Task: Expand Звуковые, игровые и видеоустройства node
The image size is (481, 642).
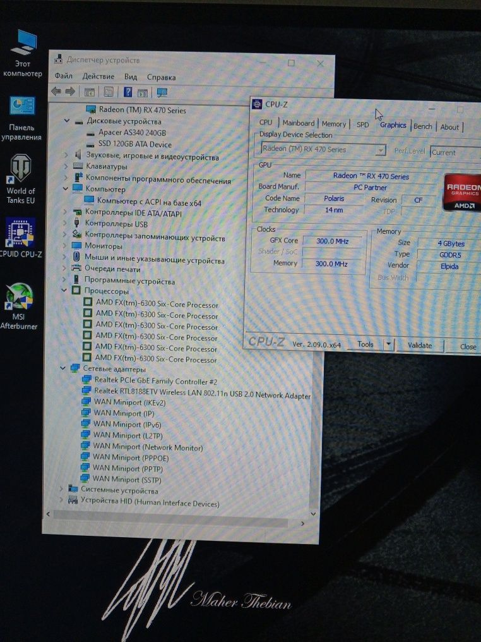Action: pyautogui.click(x=66, y=155)
